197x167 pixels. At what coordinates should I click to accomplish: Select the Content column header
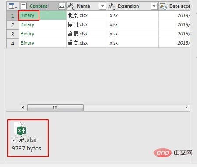pos(42,6)
